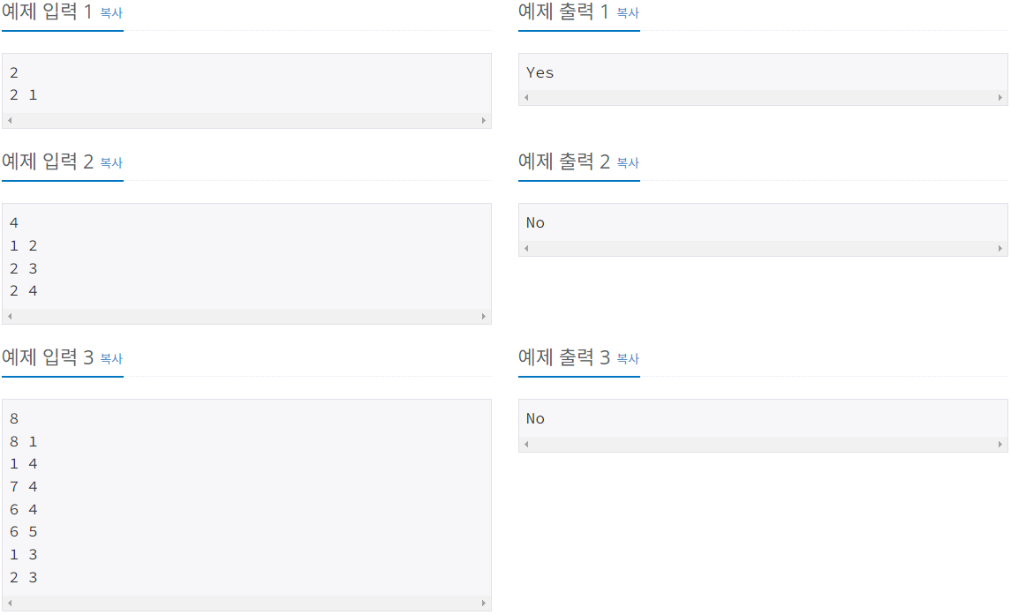Click left scroll arrow in example input 2 box
1011x615 pixels.
coord(10,317)
